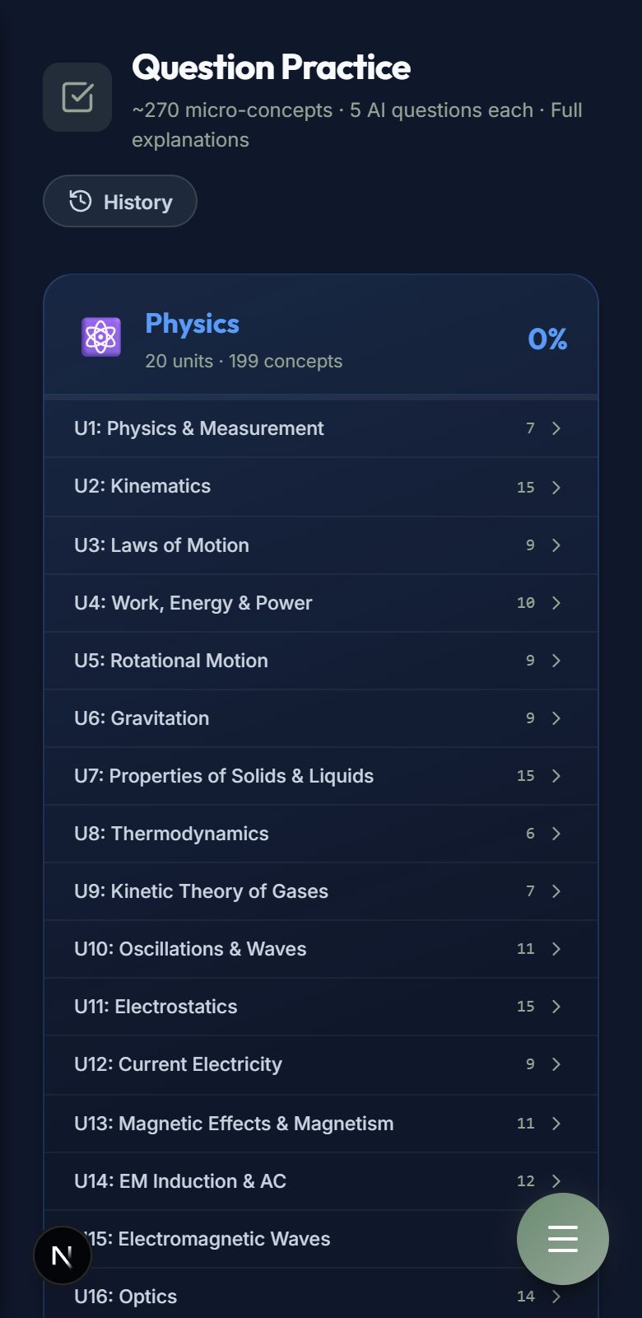Click the Next.js N badge icon
Image resolution: width=642 pixels, height=1318 pixels.
click(x=63, y=1255)
